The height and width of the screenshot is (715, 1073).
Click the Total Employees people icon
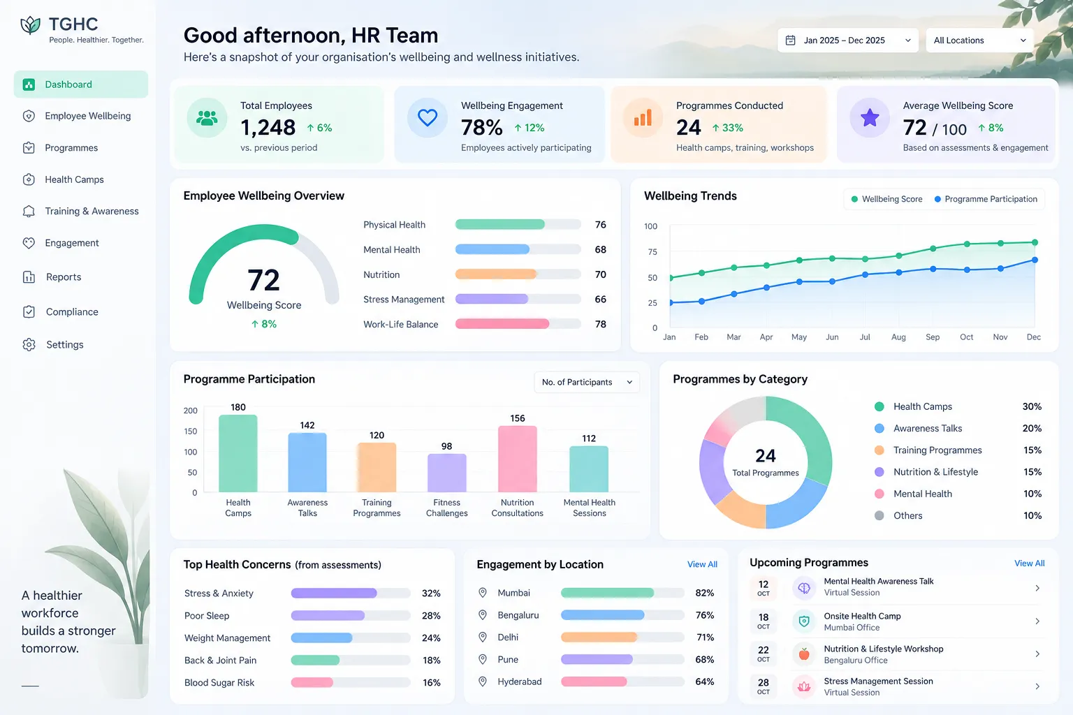pyautogui.click(x=207, y=118)
